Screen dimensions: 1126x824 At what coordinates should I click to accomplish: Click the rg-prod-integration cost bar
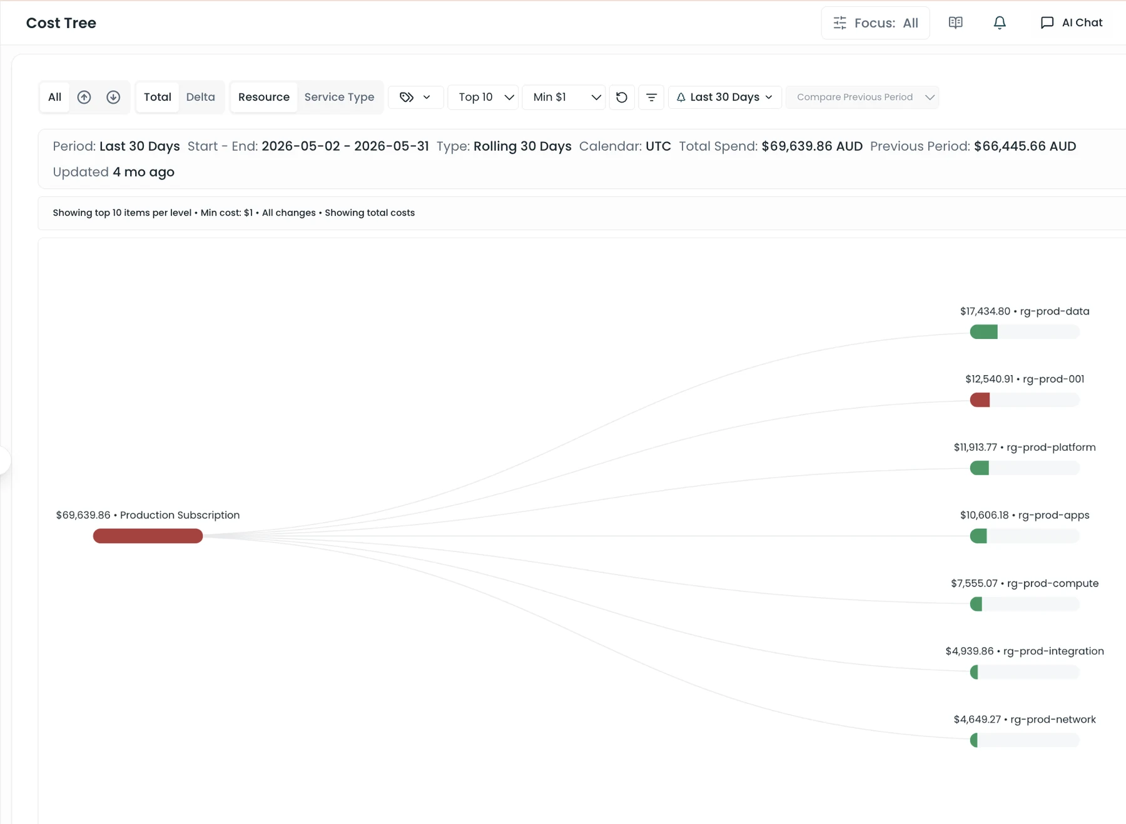point(1025,672)
